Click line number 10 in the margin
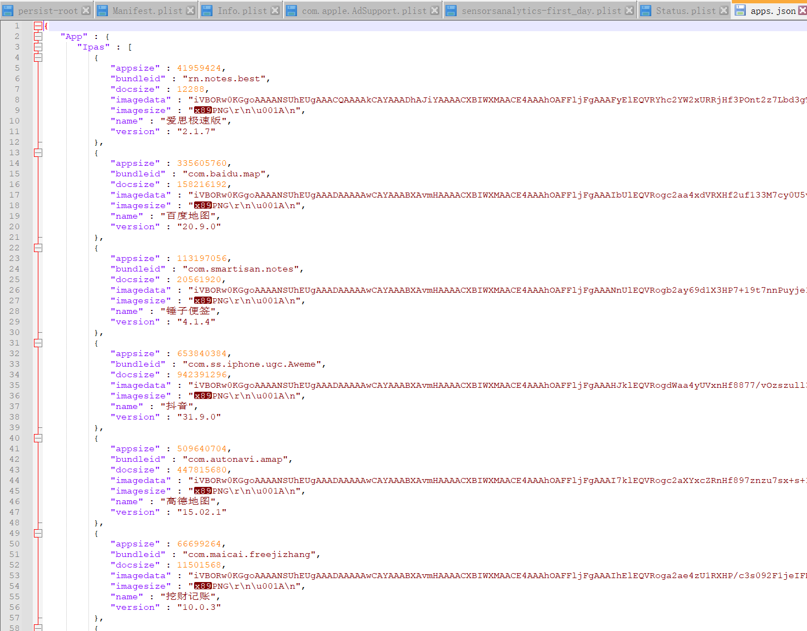 click(14, 121)
